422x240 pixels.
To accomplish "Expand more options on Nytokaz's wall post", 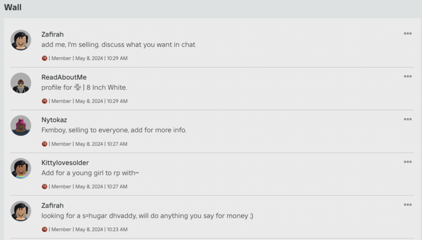I will click(x=408, y=119).
